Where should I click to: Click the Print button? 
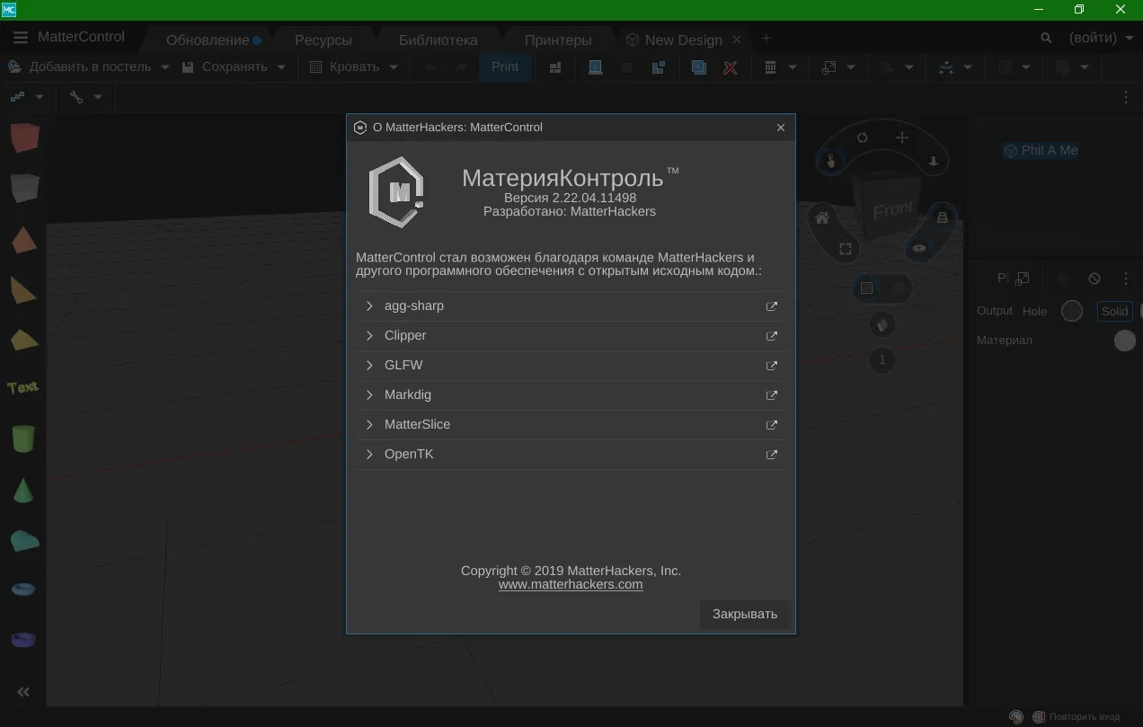pyautogui.click(x=505, y=67)
